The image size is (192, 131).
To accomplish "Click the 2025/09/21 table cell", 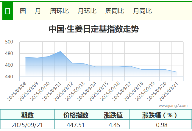I will (27, 125).
